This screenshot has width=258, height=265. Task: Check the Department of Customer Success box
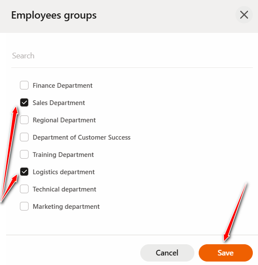pyautogui.click(x=24, y=137)
